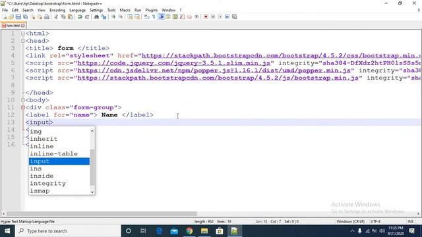Click the Cut scissors icon
This screenshot has height=237, width=422.
pos(56,16)
